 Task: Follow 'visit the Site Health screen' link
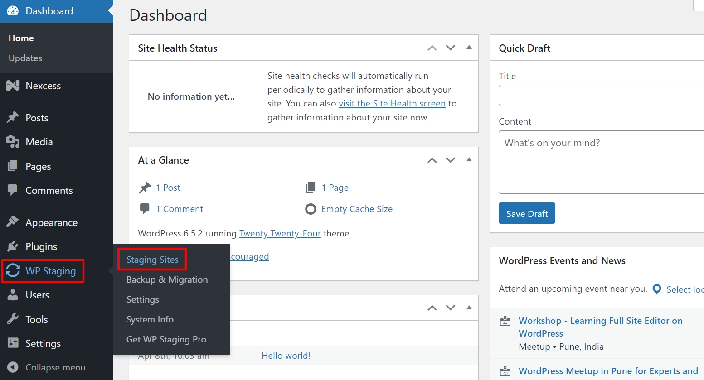392,103
